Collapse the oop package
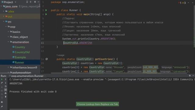 (x=6, y=27)
